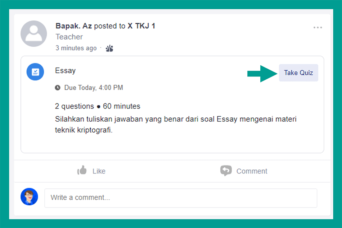Open quiz details by clicking the Essay title
This screenshot has width=342, height=228.
pos(65,71)
